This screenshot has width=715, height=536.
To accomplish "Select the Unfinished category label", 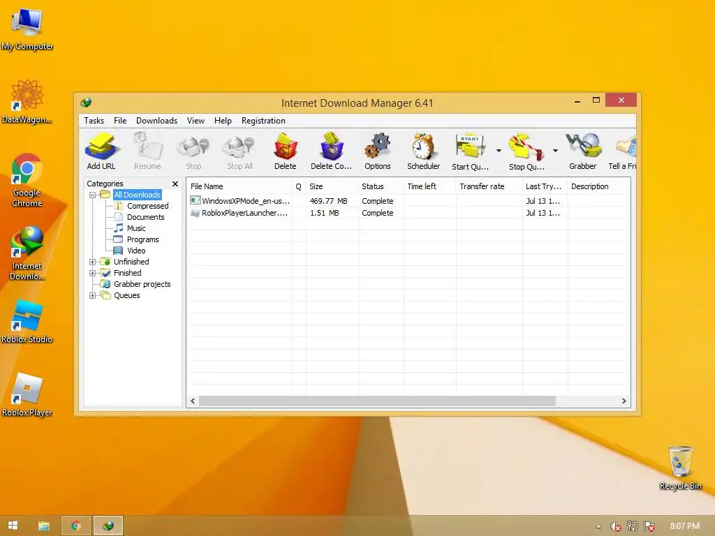I will tap(131, 262).
